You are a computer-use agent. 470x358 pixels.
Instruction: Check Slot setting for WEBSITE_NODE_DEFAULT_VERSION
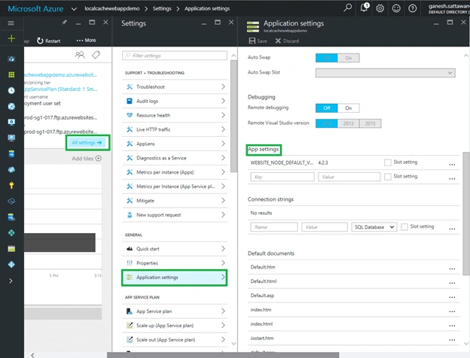(388, 162)
